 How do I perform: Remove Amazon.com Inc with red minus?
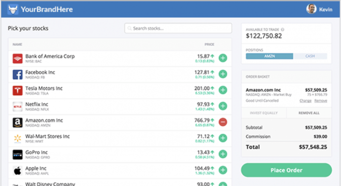click(x=223, y=123)
